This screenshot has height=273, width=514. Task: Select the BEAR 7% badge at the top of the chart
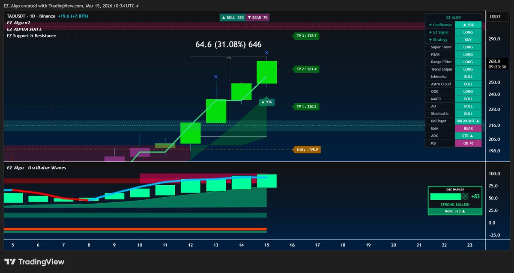click(x=258, y=18)
